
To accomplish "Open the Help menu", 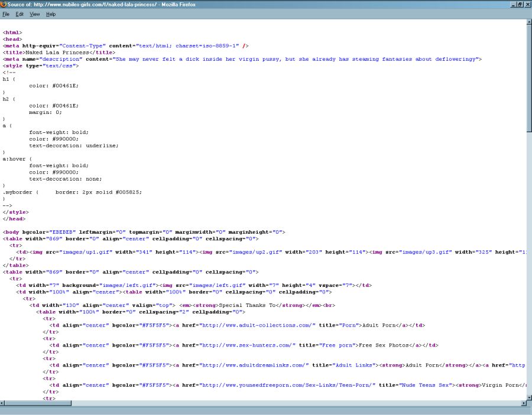I will point(51,14).
